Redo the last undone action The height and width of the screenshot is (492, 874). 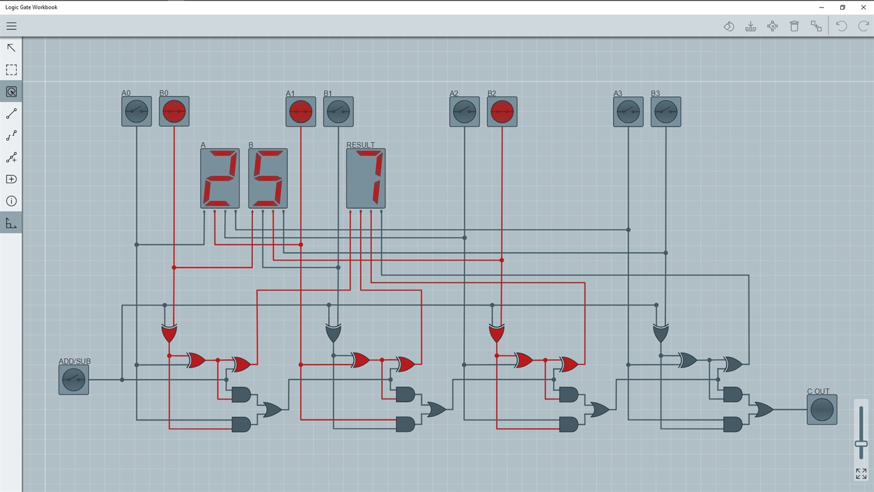[863, 26]
